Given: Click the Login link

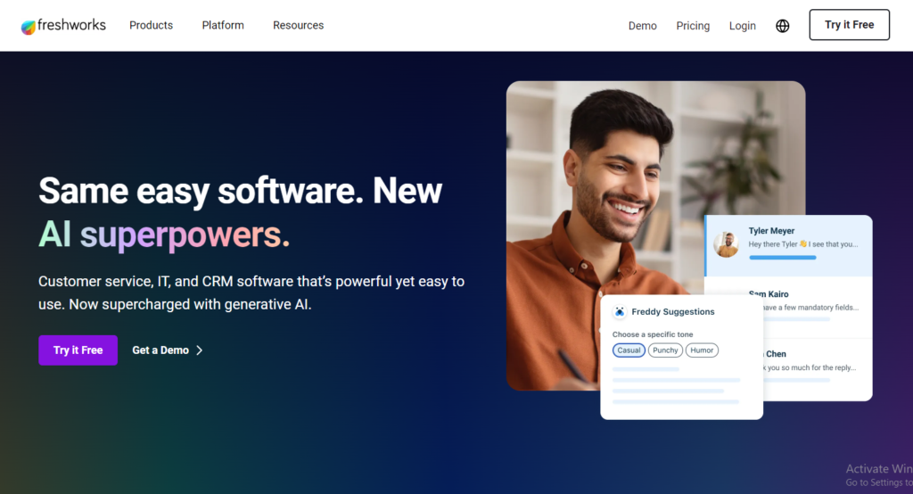Looking at the screenshot, I should pyautogui.click(x=743, y=26).
